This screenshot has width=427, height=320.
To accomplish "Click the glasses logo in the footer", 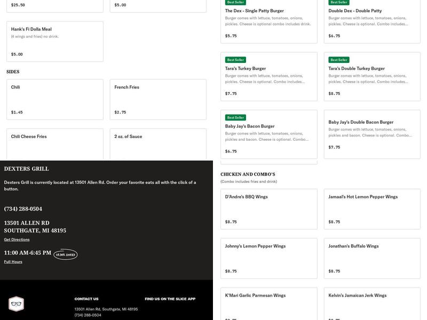I will [17, 304].
